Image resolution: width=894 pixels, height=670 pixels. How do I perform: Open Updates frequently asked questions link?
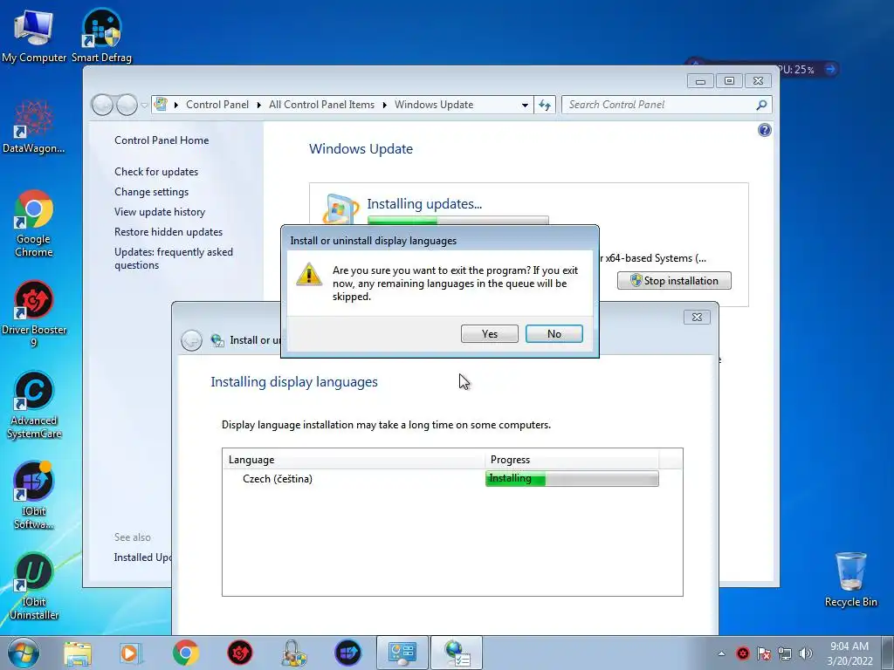click(174, 258)
